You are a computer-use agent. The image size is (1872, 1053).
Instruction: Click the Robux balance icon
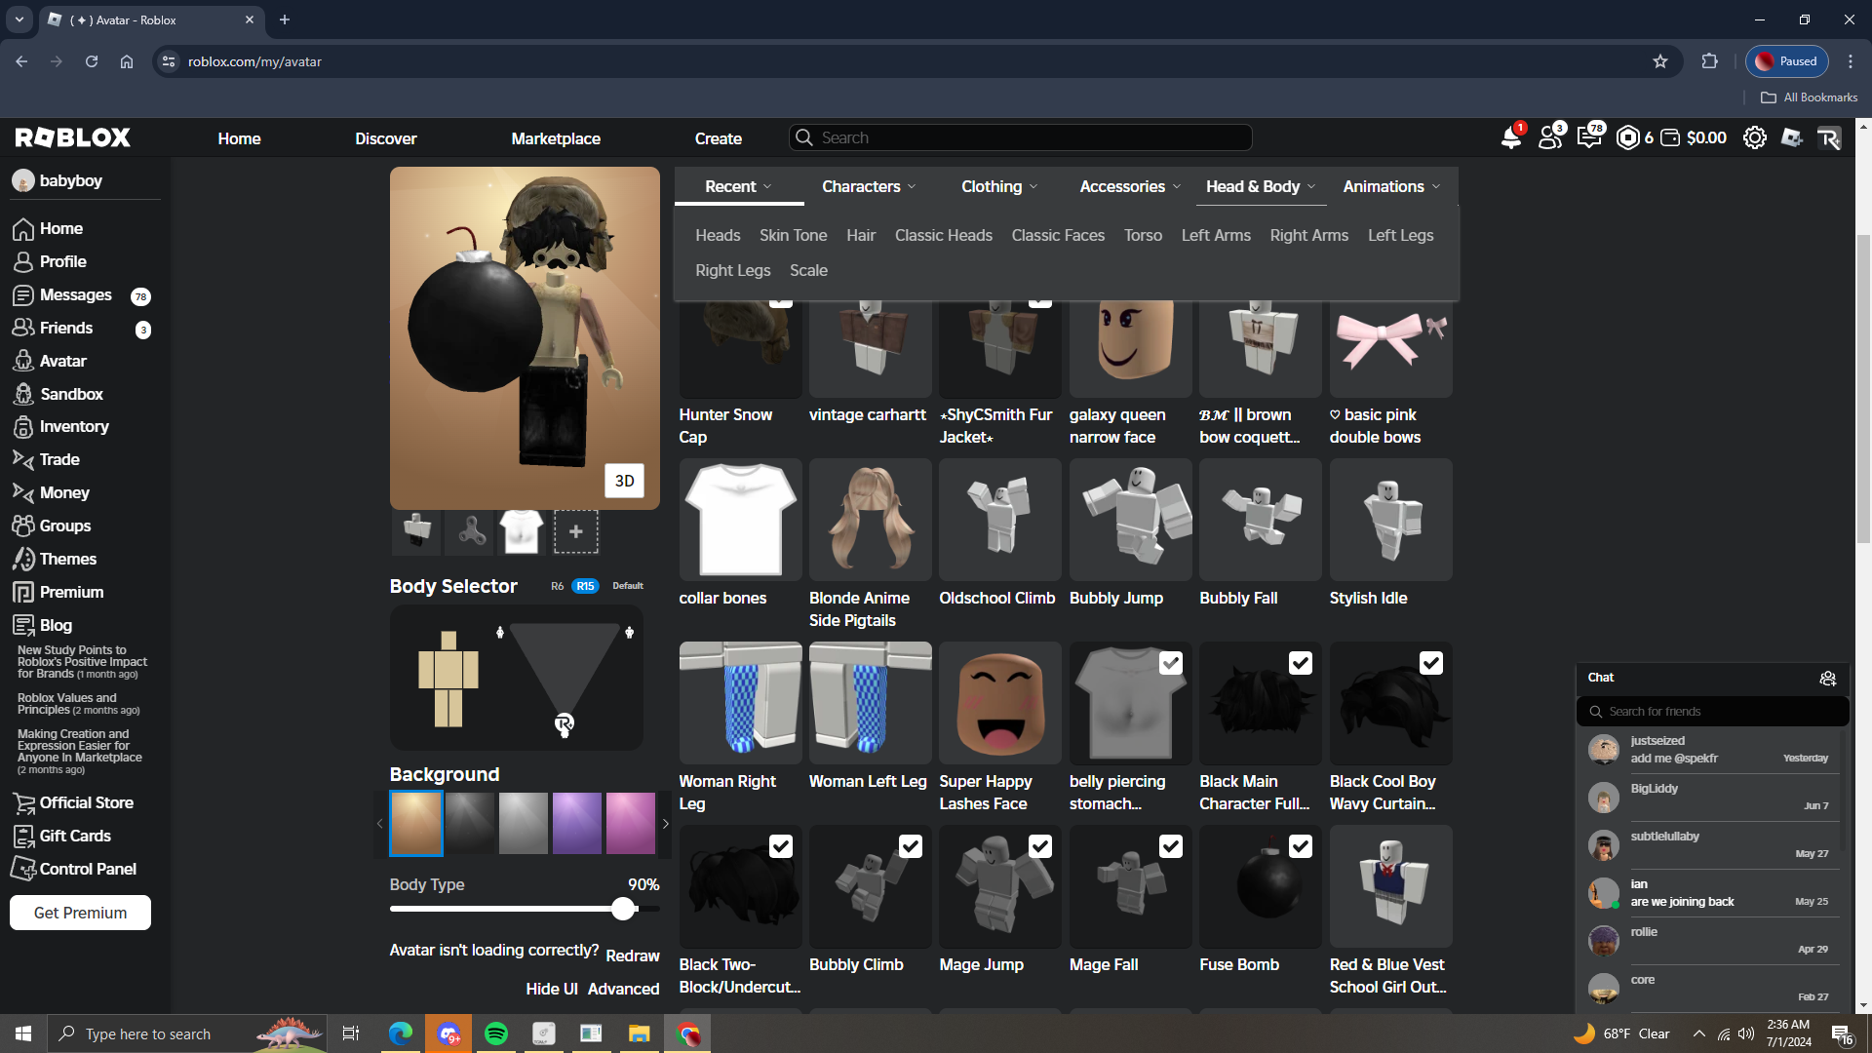(x=1627, y=138)
